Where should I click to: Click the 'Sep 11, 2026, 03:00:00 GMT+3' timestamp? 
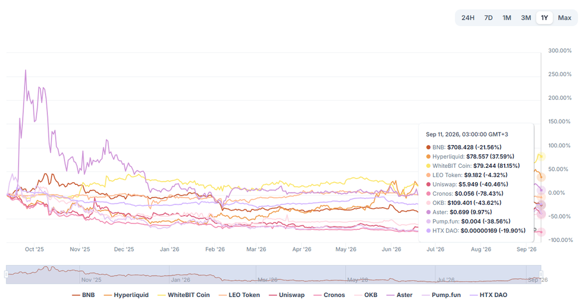467,134
